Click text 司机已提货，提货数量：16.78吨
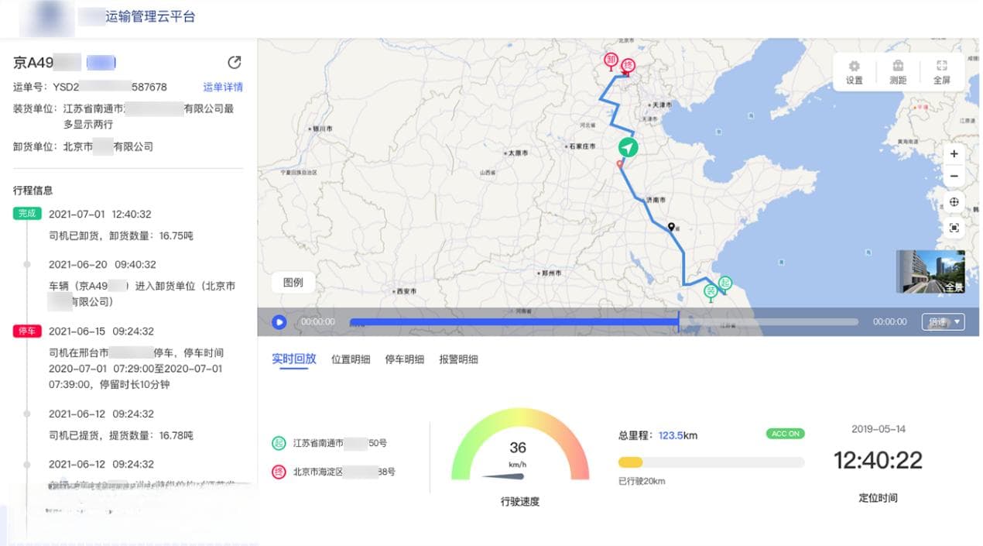 click(121, 435)
